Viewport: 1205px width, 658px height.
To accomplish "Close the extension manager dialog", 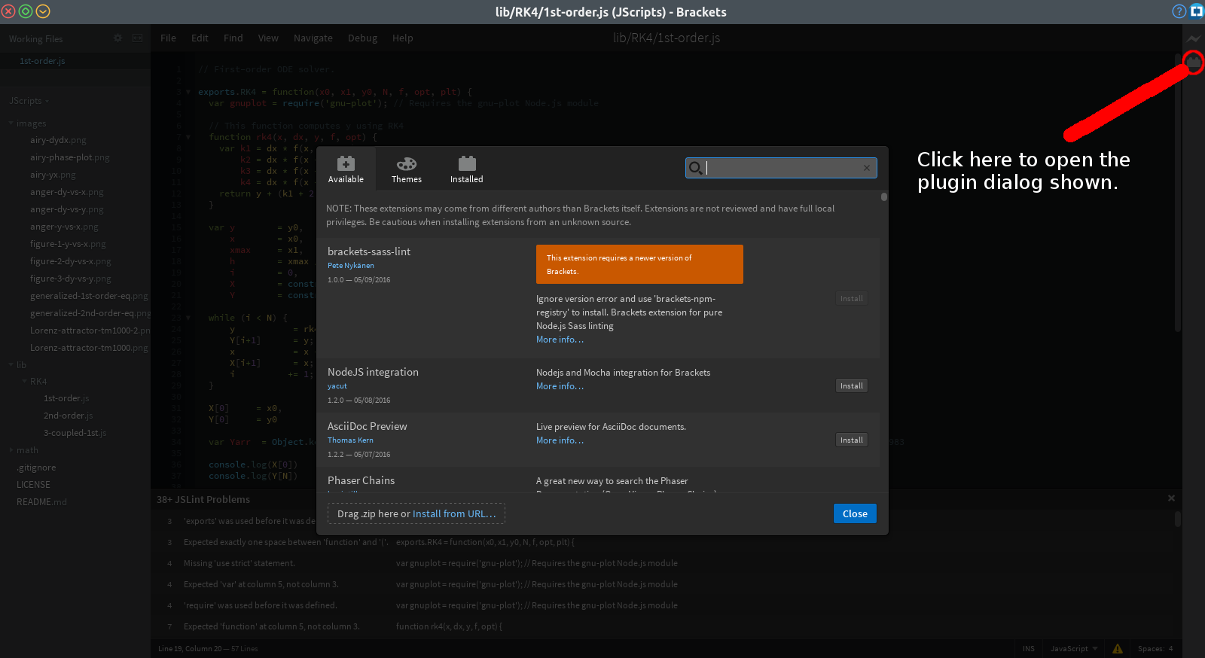I will pyautogui.click(x=855, y=513).
